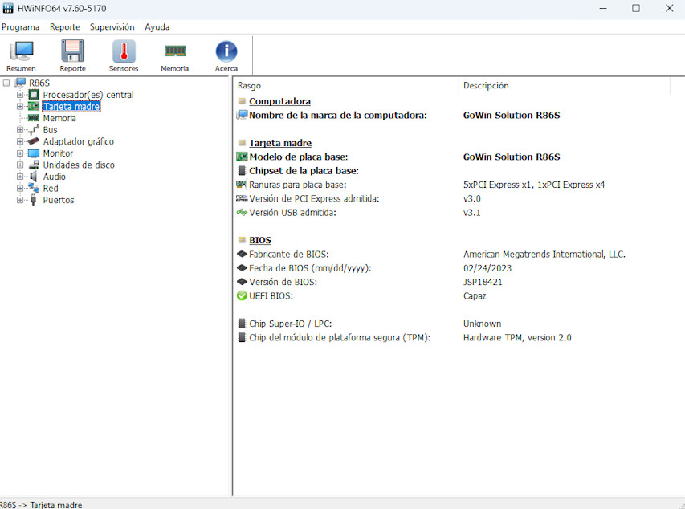Click the Chip Super-IO / LPC icon
This screenshot has width=685, height=509.
(242, 324)
